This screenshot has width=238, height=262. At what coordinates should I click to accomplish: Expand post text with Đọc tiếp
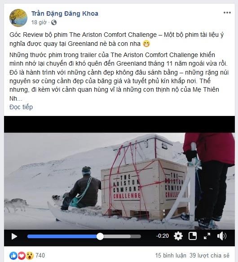tap(21, 107)
